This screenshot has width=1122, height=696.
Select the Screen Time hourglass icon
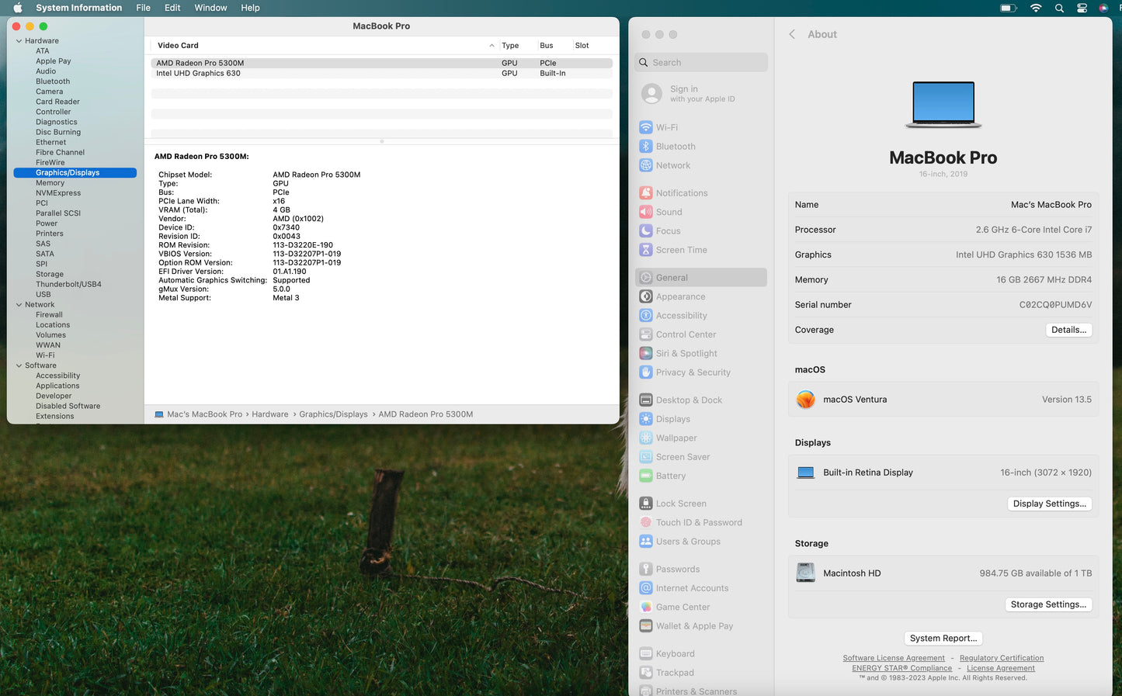point(645,250)
